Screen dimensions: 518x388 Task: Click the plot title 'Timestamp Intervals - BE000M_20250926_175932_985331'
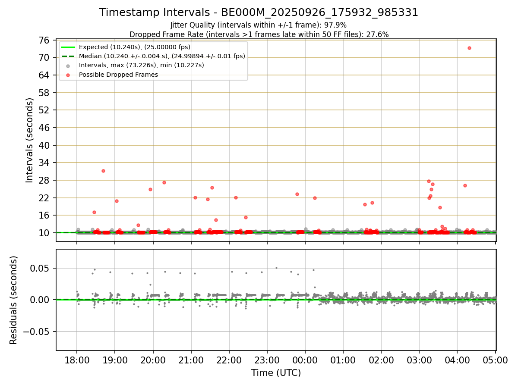click(259, 13)
